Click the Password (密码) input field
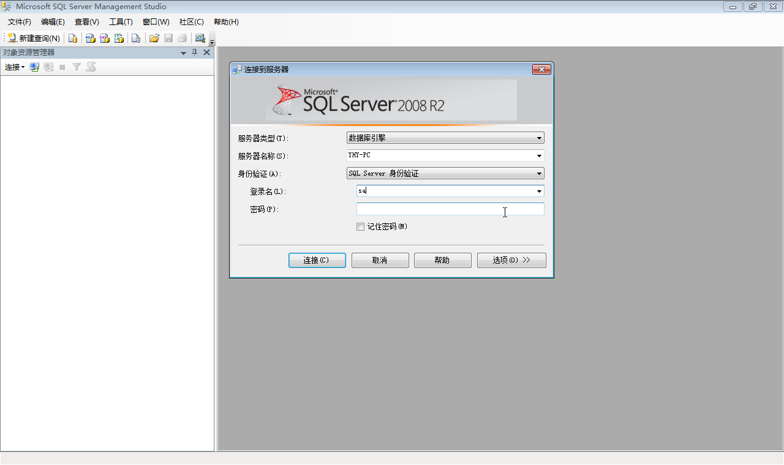This screenshot has width=784, height=465. coord(450,209)
